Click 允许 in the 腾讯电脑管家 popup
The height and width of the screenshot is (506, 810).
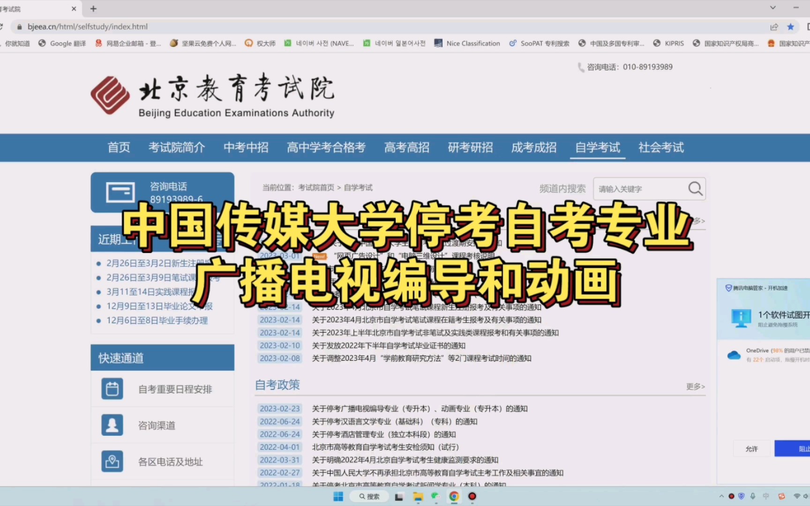click(x=752, y=449)
